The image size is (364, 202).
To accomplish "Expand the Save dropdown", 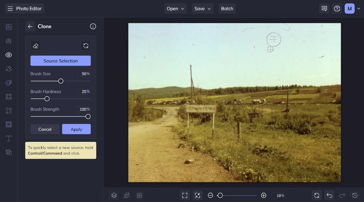I will pos(203,8).
